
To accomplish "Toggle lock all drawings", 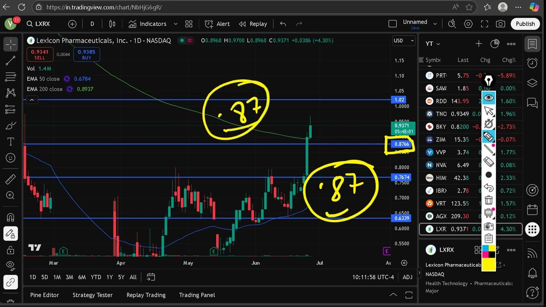I will coord(11,250).
